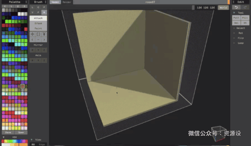Toggle Axis Y lock
Viewport: 251px width, 146px height.
(38, 60)
